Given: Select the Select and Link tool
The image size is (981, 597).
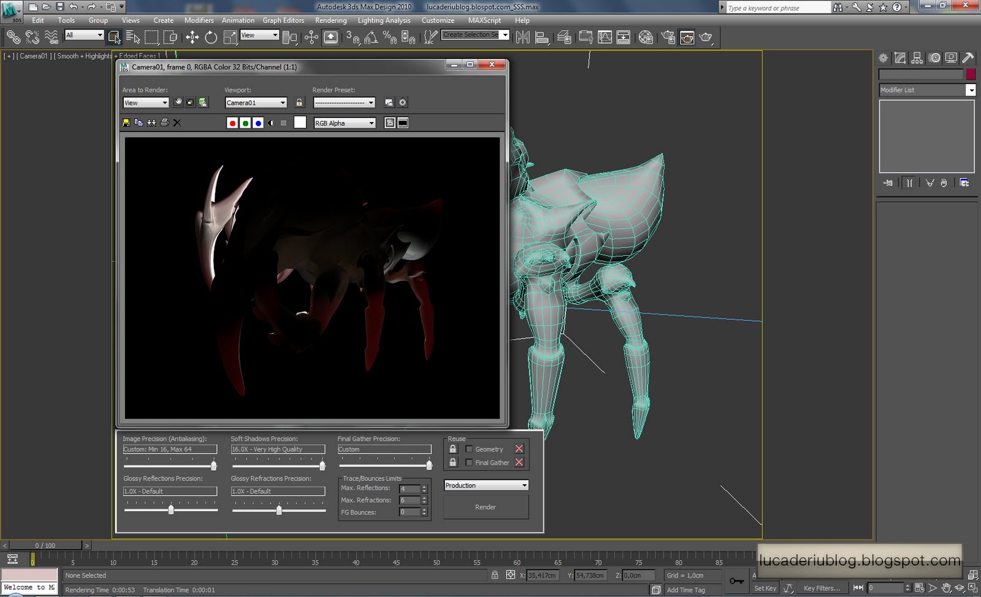Looking at the screenshot, I should tap(13, 37).
